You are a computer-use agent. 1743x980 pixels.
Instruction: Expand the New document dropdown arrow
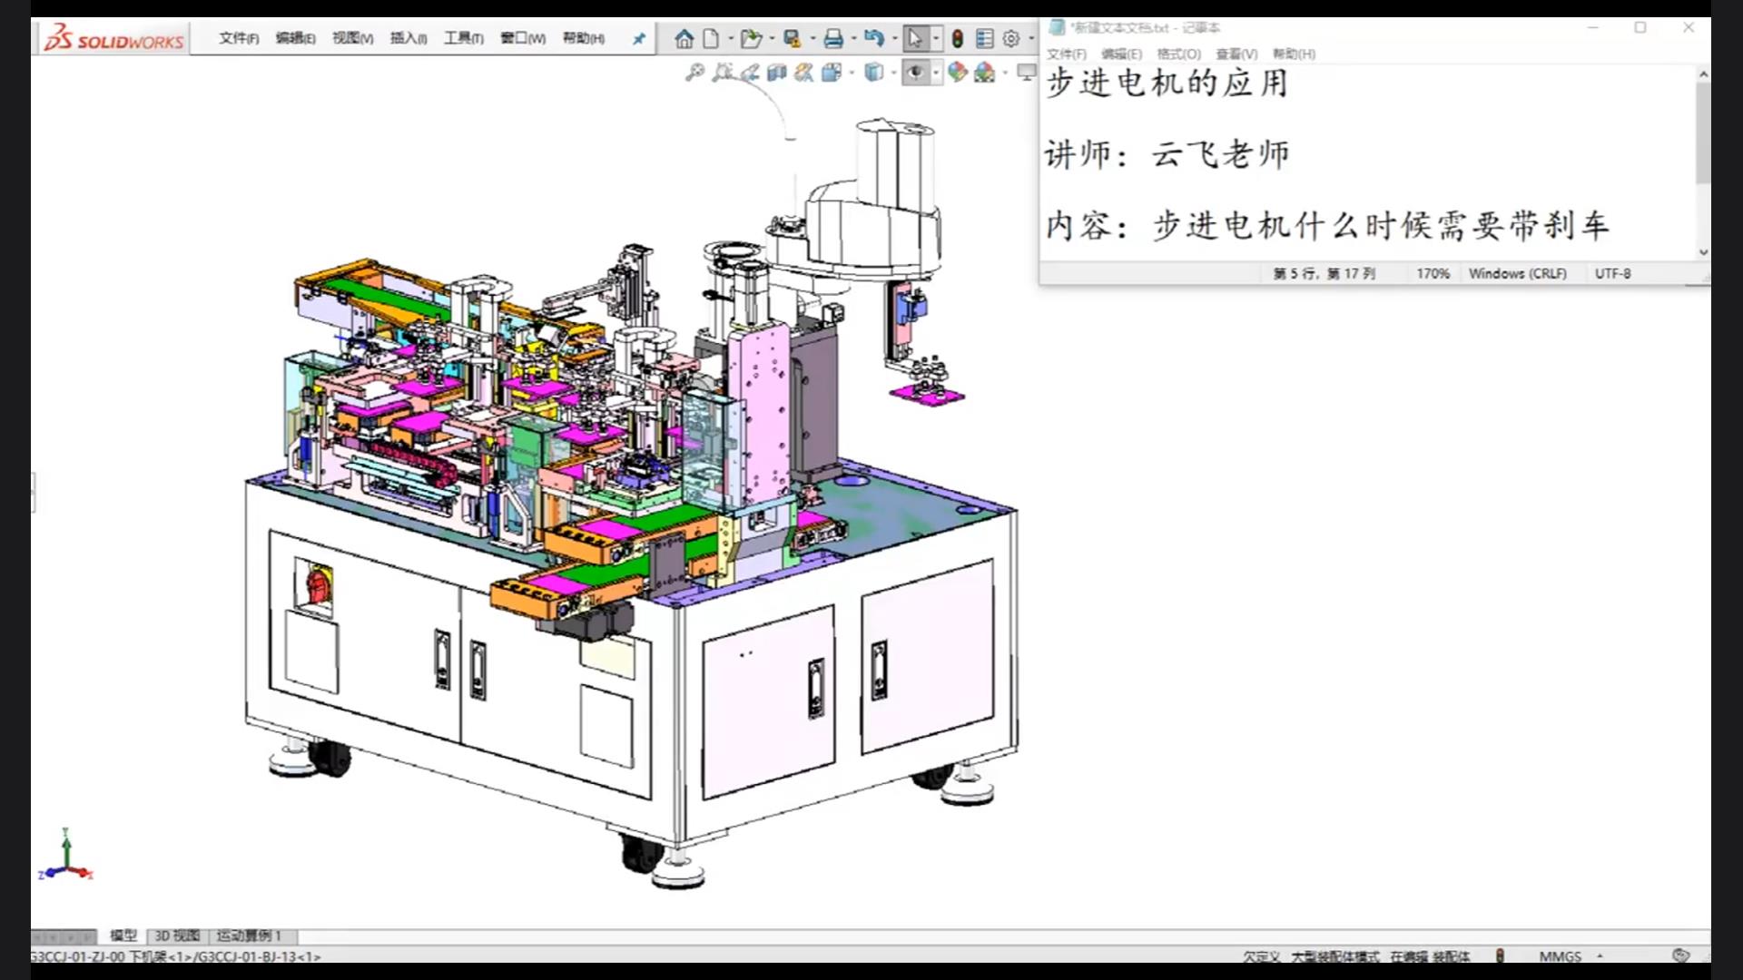point(730,39)
